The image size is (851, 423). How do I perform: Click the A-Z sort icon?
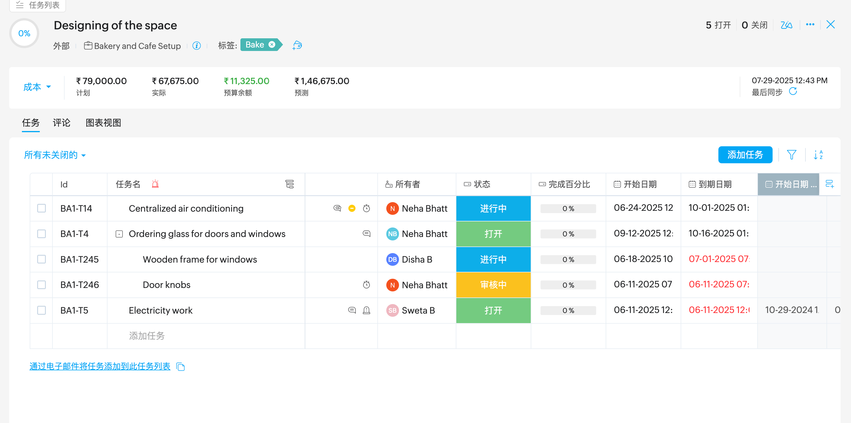[818, 155]
